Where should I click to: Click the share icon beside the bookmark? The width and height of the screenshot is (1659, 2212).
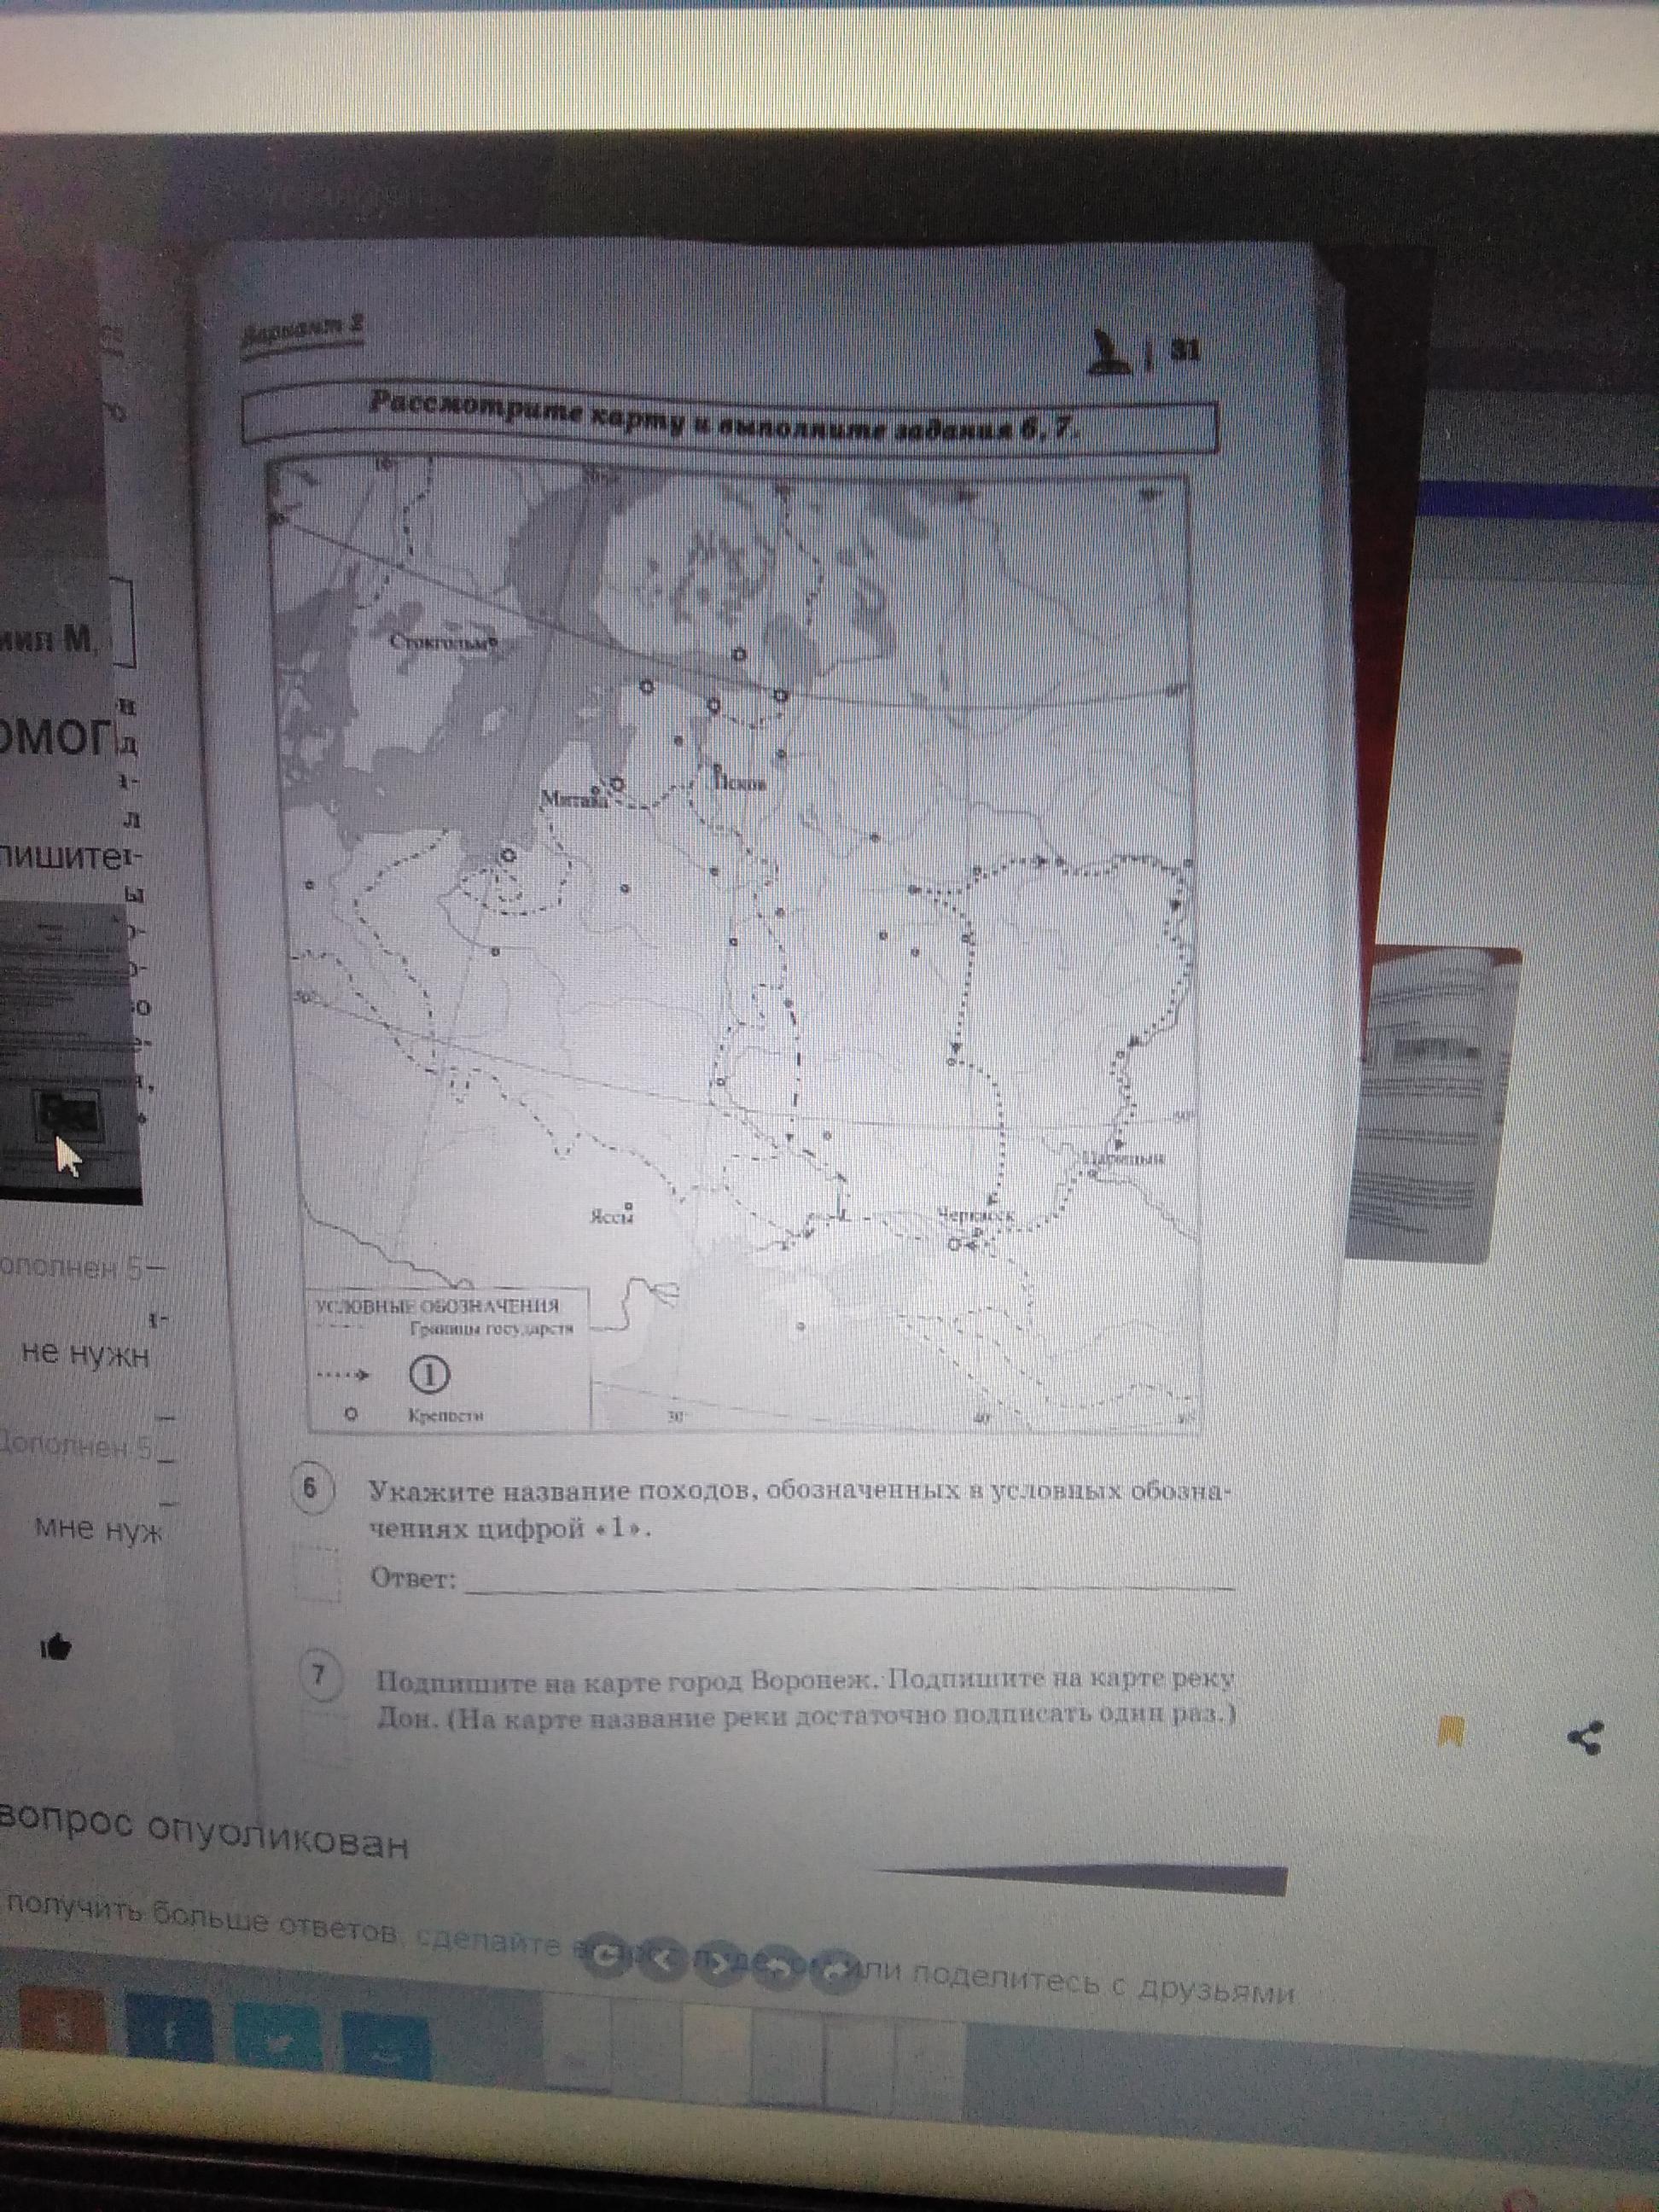1585,1737
